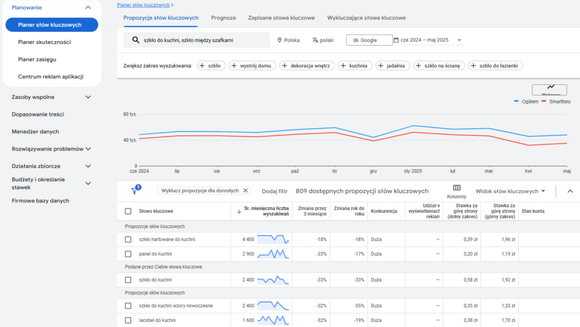This screenshot has width=580, height=327.
Task: Click the sort arrow on the monthly searches column
Action: tap(239, 212)
